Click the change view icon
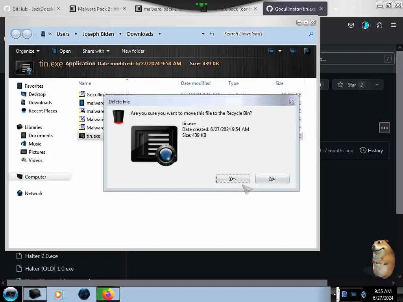This screenshot has width=403, height=302. pos(271,51)
